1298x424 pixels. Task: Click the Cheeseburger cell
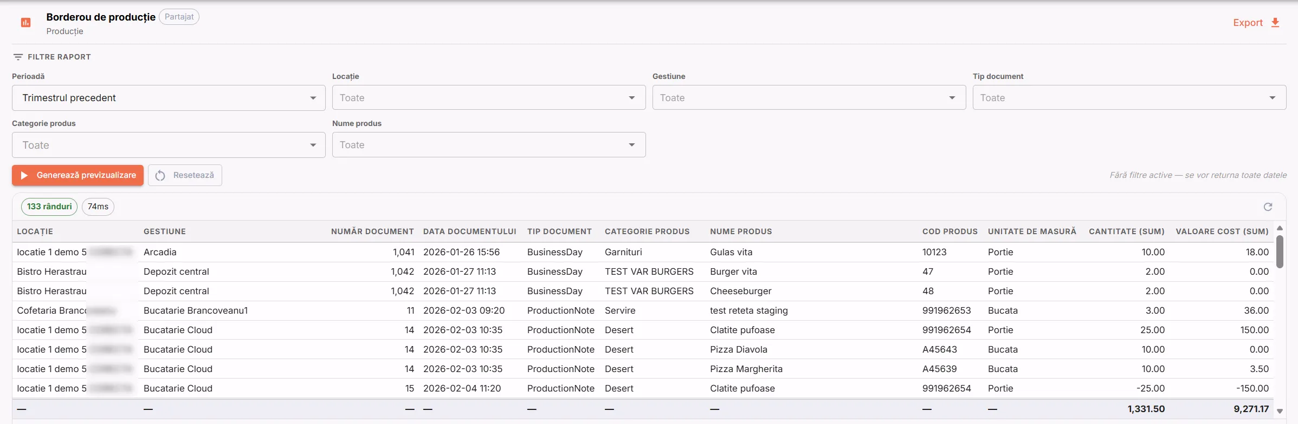coord(741,291)
